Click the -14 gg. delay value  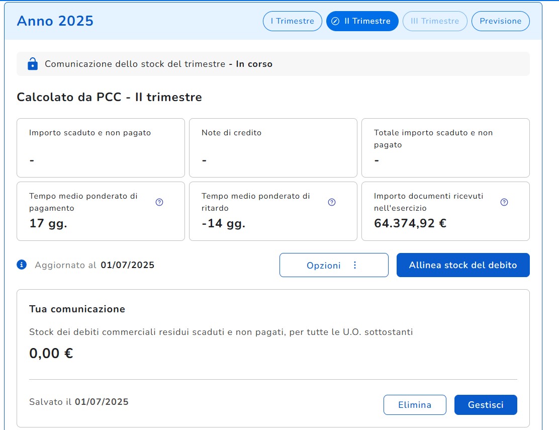coord(223,223)
